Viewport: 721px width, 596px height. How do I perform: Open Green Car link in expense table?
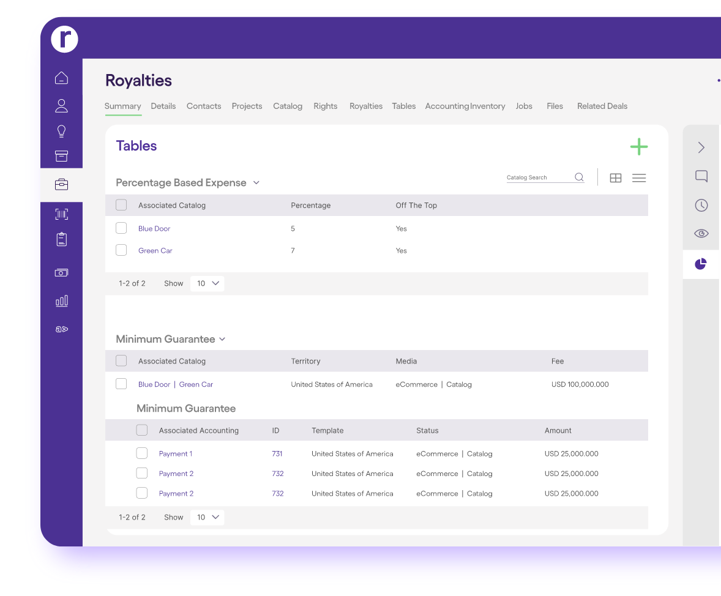pos(155,251)
